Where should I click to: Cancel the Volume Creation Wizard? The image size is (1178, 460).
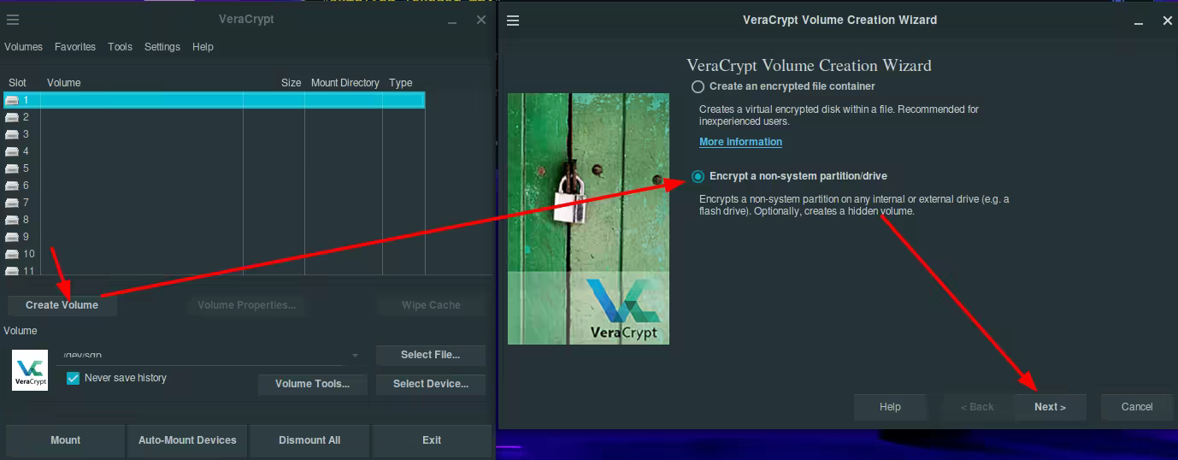[1137, 407]
